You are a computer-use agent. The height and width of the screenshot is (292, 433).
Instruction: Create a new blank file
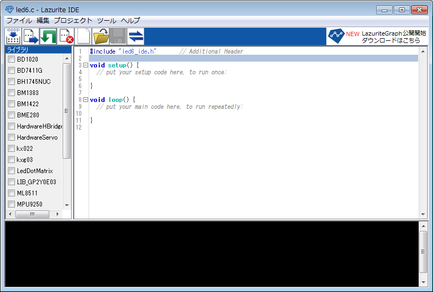83,36
